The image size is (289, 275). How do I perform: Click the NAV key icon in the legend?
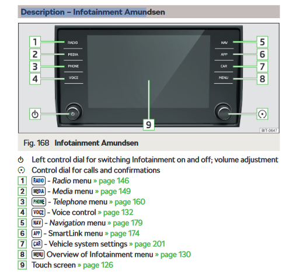(x=37, y=223)
